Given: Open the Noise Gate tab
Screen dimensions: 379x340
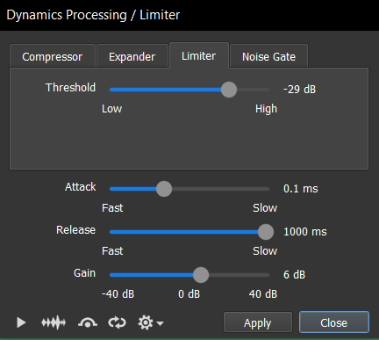Looking at the screenshot, I should click(268, 56).
